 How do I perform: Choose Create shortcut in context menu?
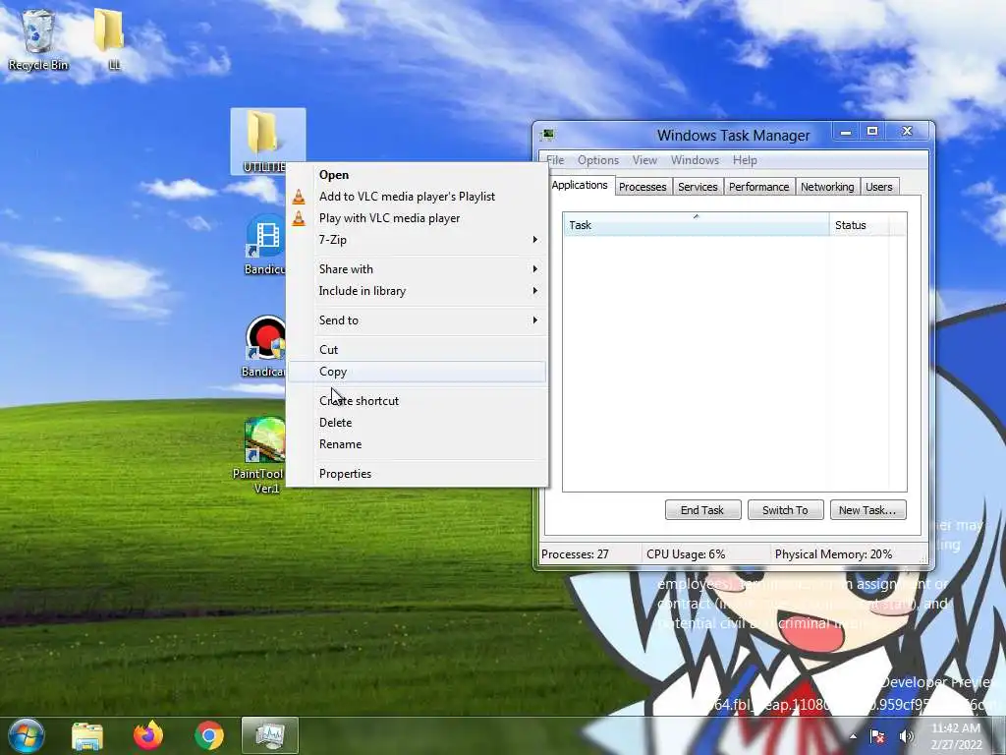417,401
